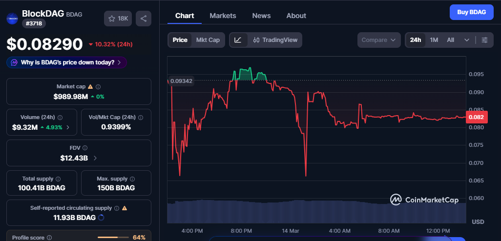Image resolution: width=501 pixels, height=241 pixels.
Task: Switch to line chart icon
Action: [238, 40]
